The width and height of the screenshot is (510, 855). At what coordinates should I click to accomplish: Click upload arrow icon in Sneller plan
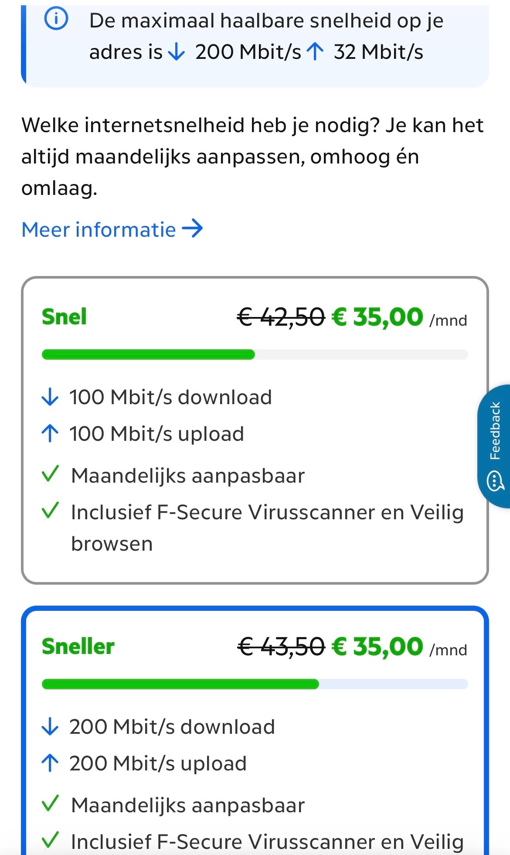coord(50,763)
